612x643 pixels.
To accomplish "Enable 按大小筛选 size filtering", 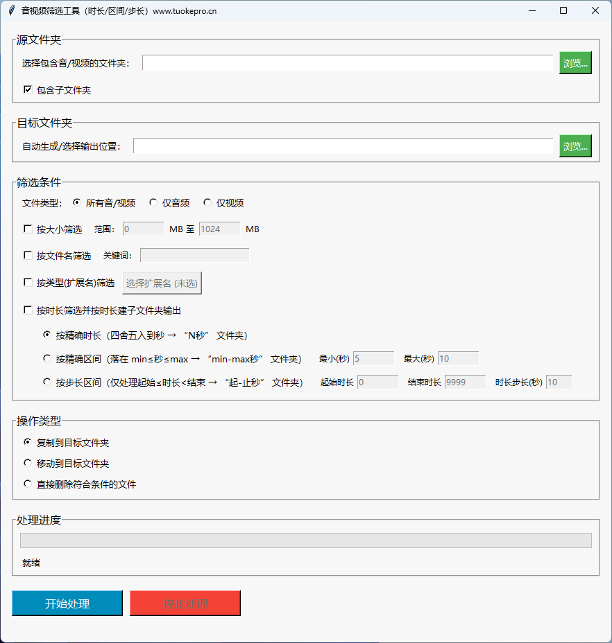I will pyautogui.click(x=28, y=229).
